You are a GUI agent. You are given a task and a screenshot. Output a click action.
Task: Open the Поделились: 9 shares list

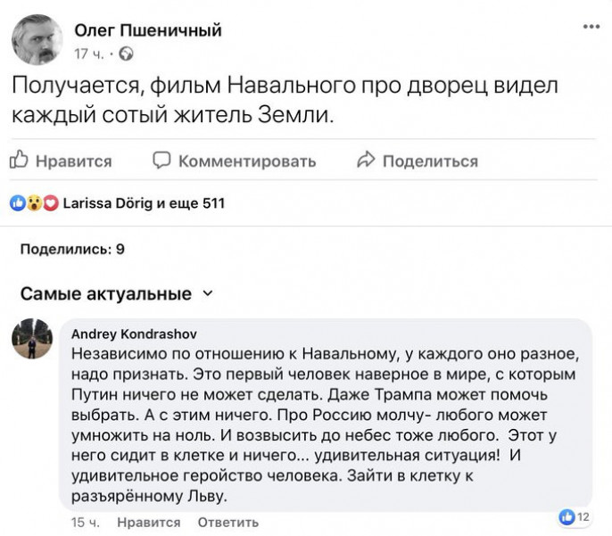(72, 249)
